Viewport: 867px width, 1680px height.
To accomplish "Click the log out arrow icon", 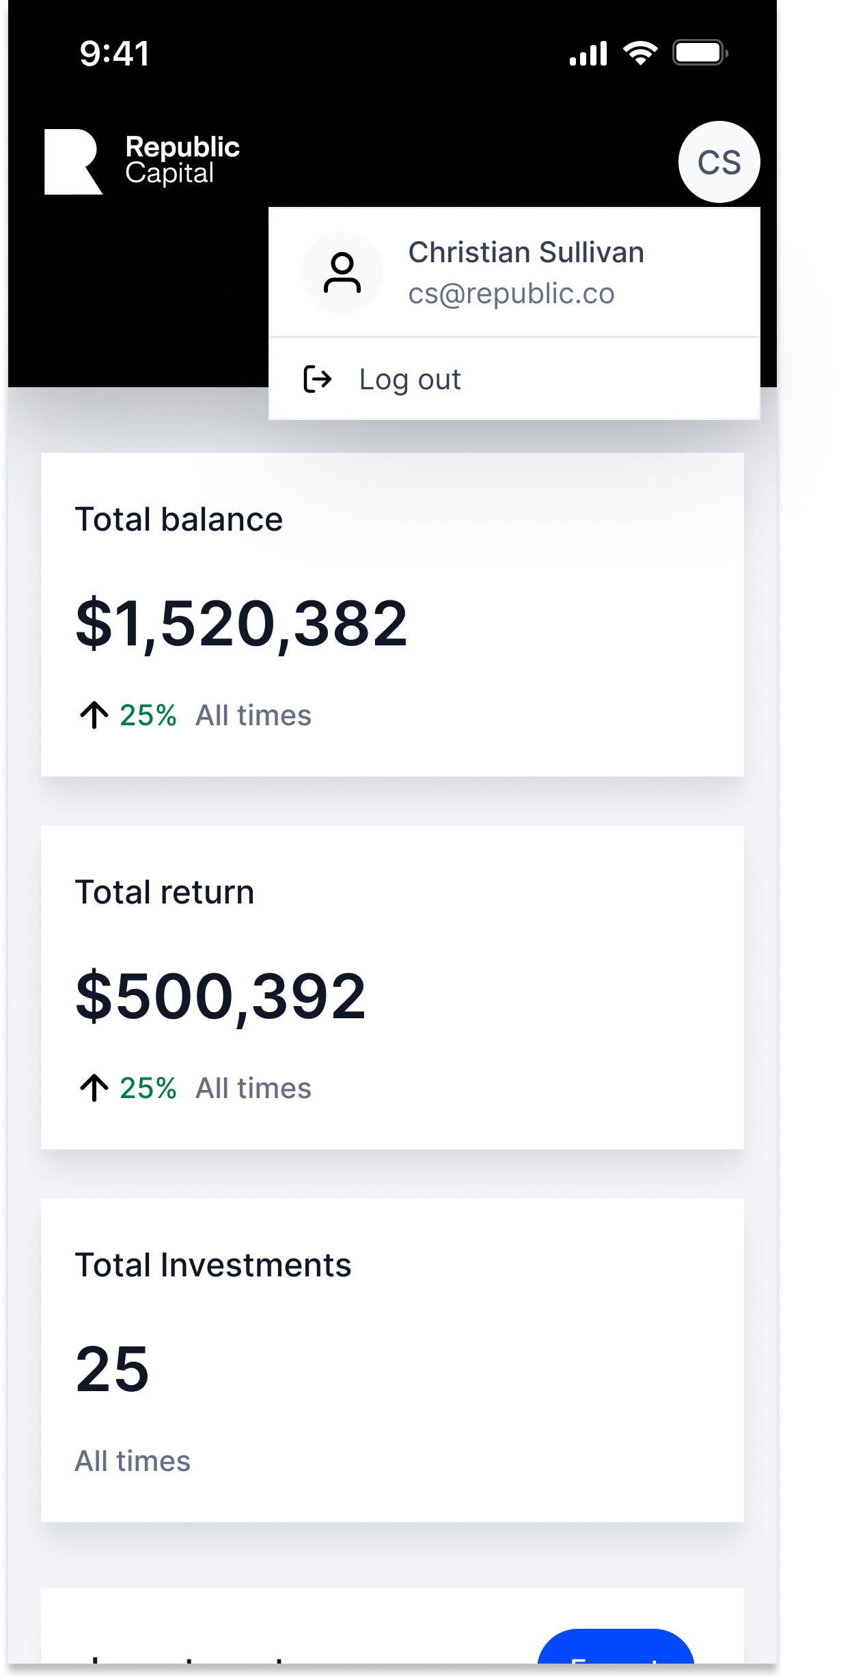I will 317,379.
